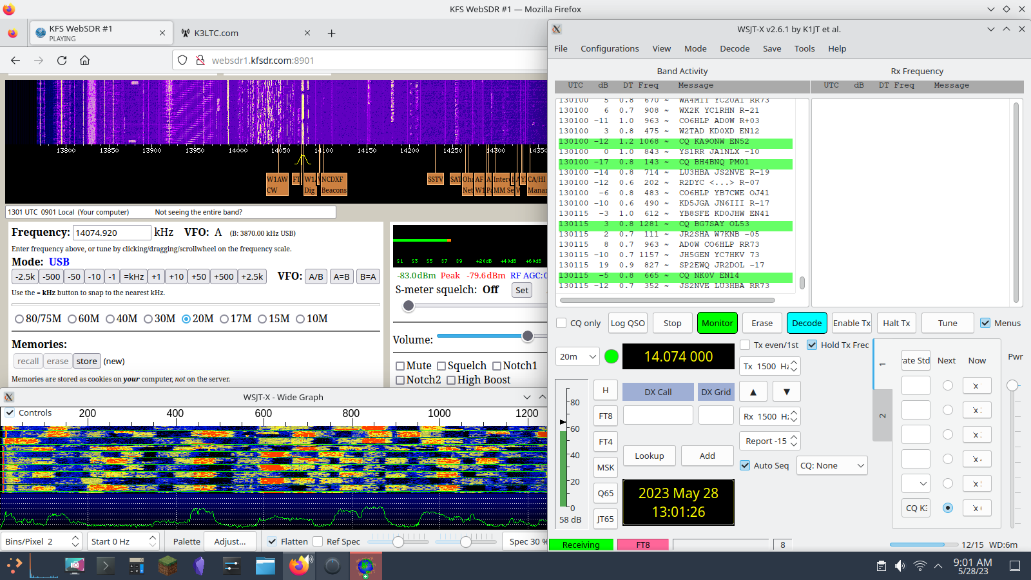Viewport: 1031px width, 580px height.
Task: Toggle the Auto Seq checkbox
Action: (745, 465)
